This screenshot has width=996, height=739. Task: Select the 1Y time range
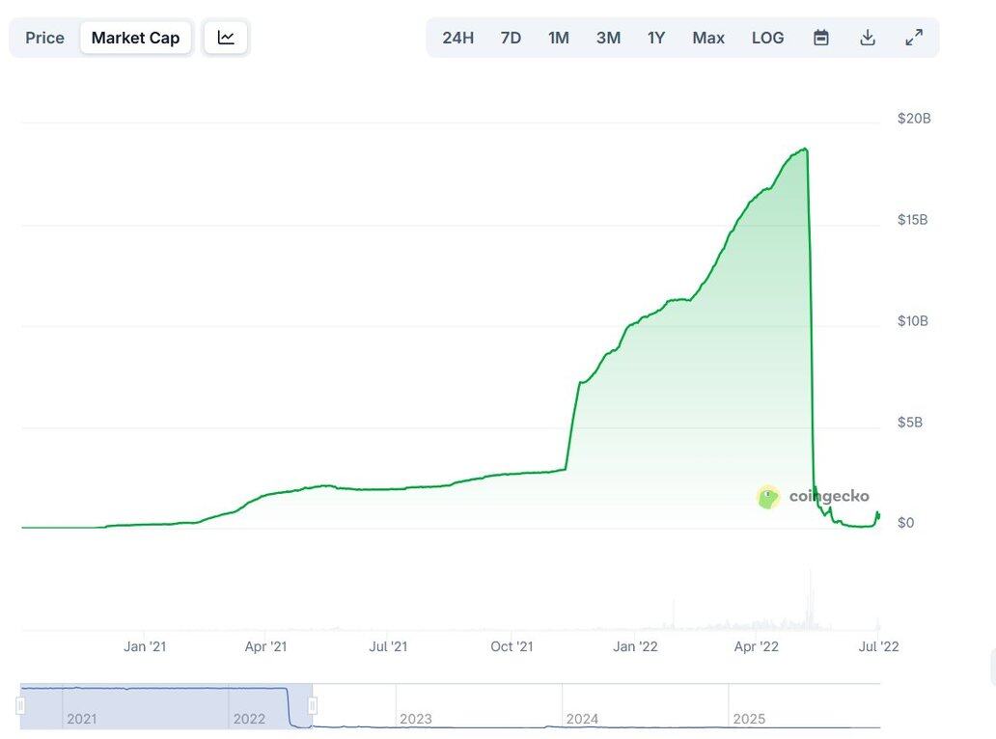point(656,38)
